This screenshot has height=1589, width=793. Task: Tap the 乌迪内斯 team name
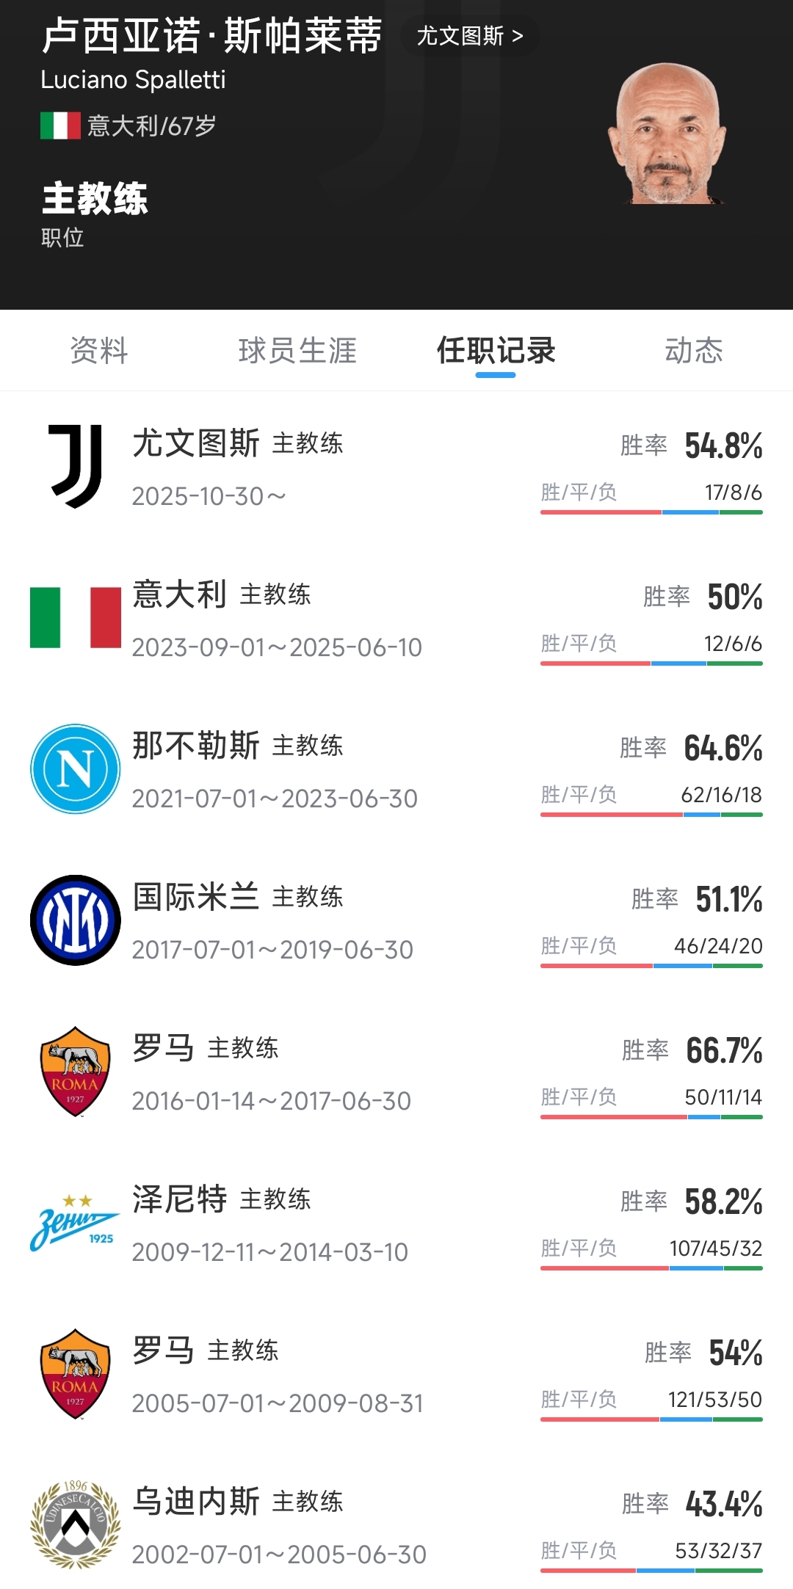[x=196, y=1502]
